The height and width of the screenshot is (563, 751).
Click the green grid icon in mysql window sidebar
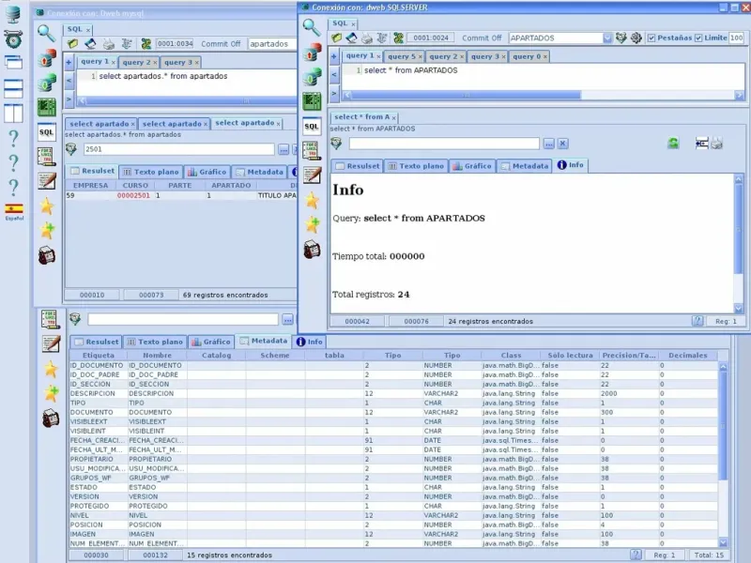46,107
